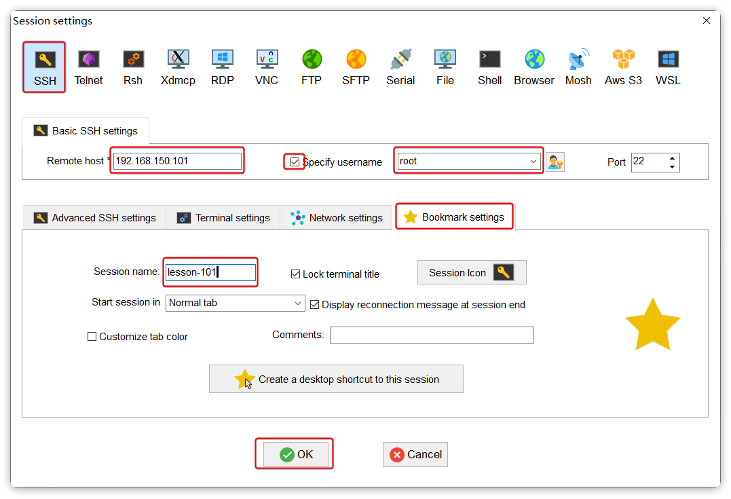Click into the Comments text field
Screen dimensions: 731x499
coord(432,335)
